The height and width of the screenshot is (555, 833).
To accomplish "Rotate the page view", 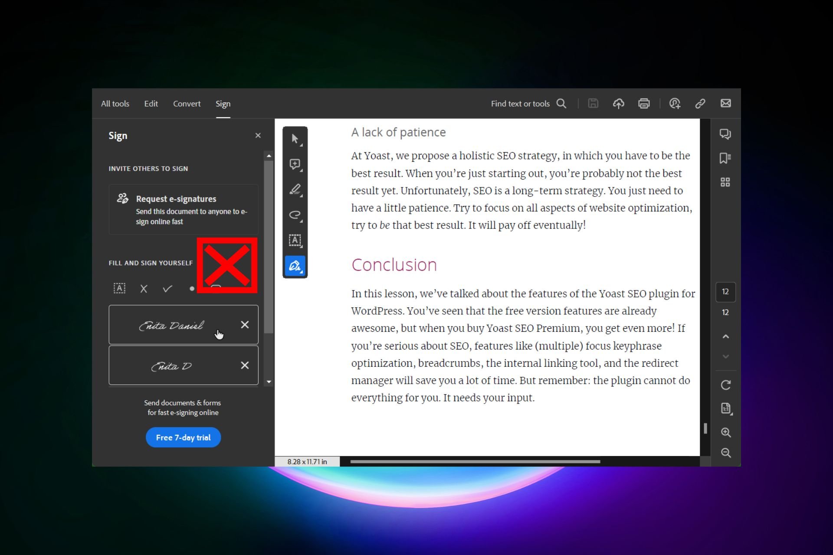I will 726,385.
